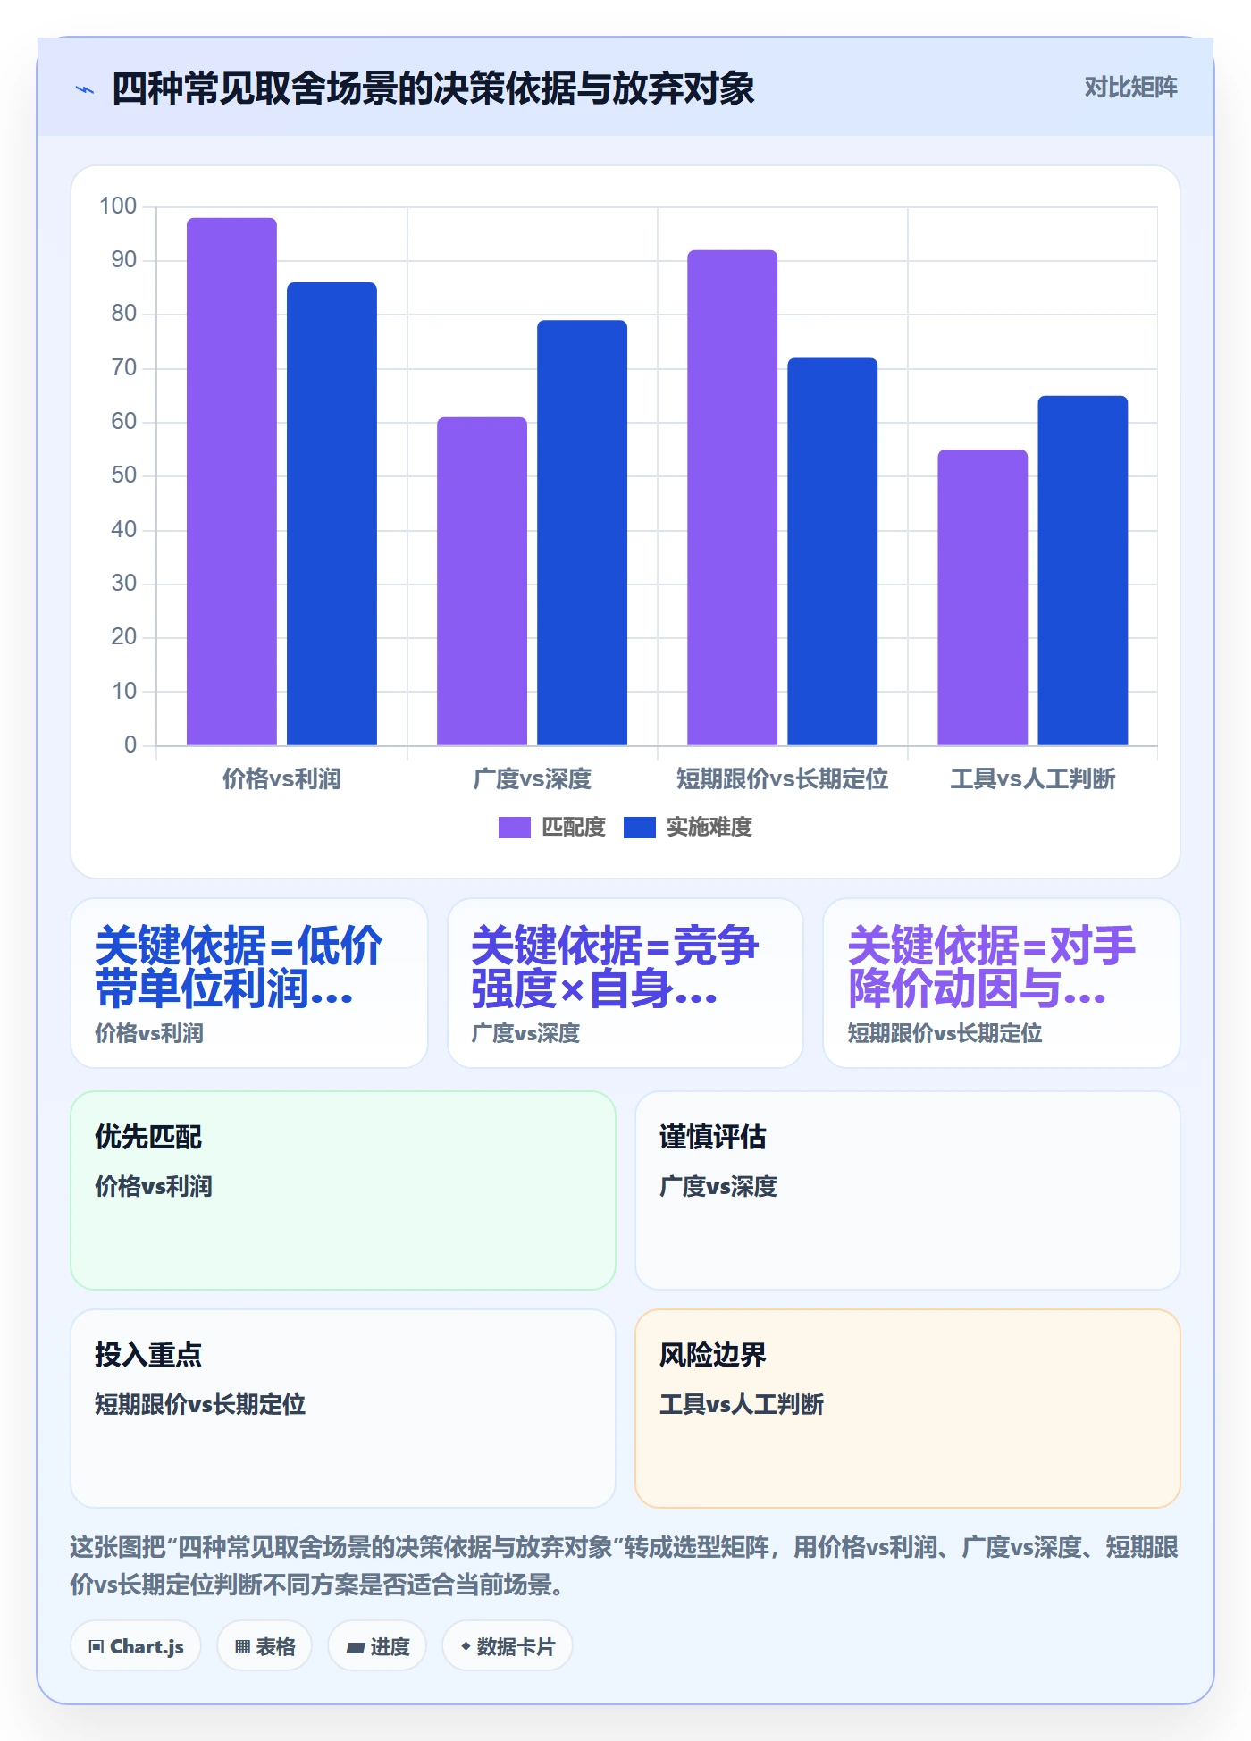
Task: Click the 表格 tag chip
Action: click(264, 1646)
